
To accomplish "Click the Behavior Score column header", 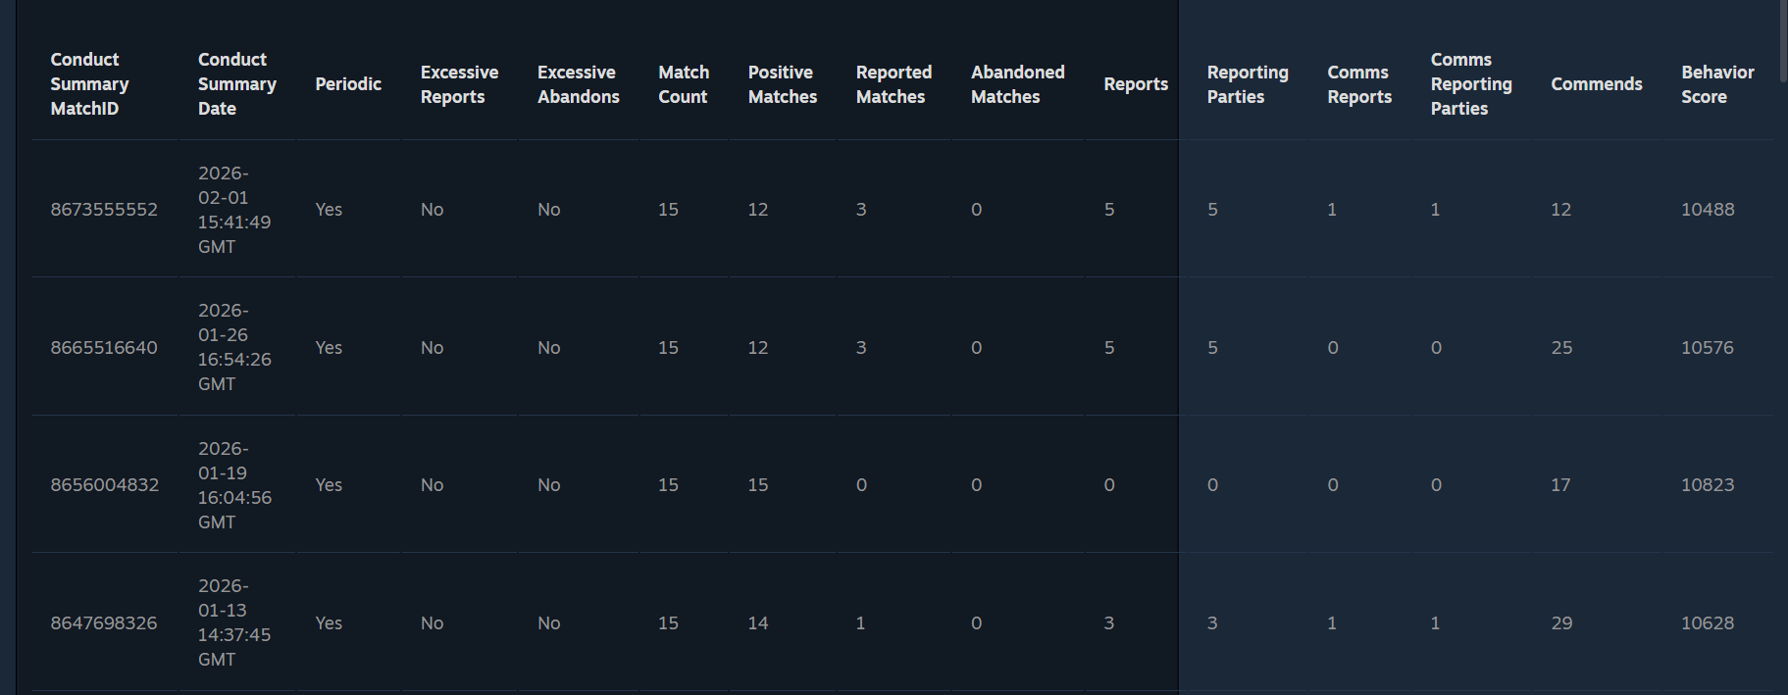I will [1716, 84].
